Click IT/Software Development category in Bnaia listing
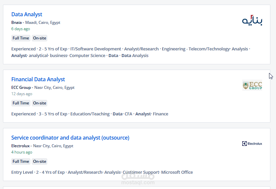This screenshot has width=276, height=189. (x=96, y=49)
